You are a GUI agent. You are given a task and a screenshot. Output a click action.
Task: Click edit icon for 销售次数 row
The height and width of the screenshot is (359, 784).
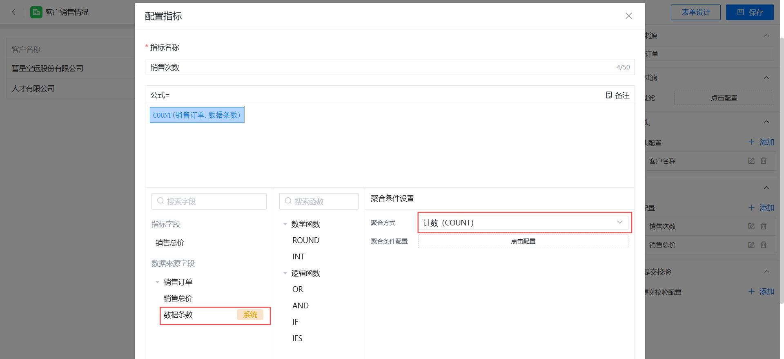(751, 226)
